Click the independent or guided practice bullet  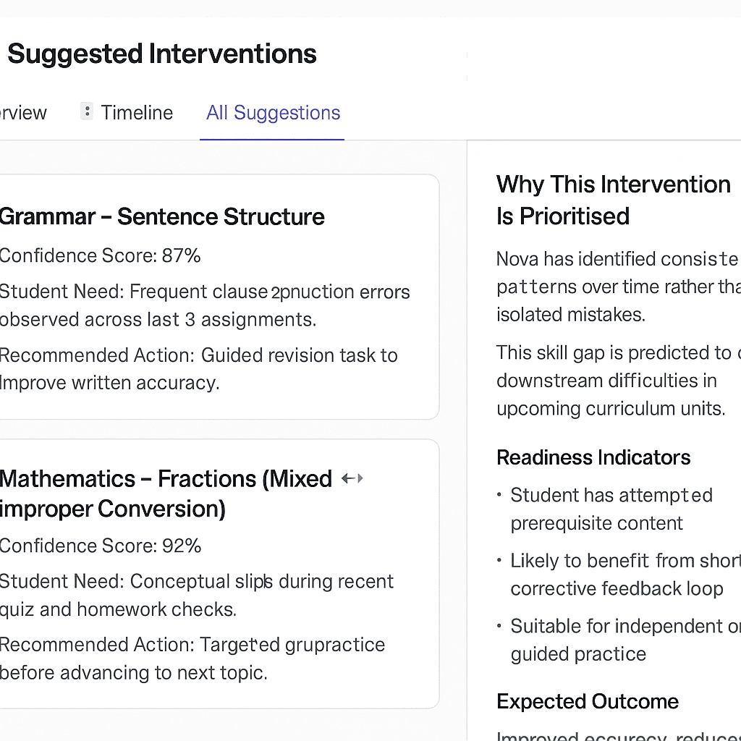coord(622,640)
